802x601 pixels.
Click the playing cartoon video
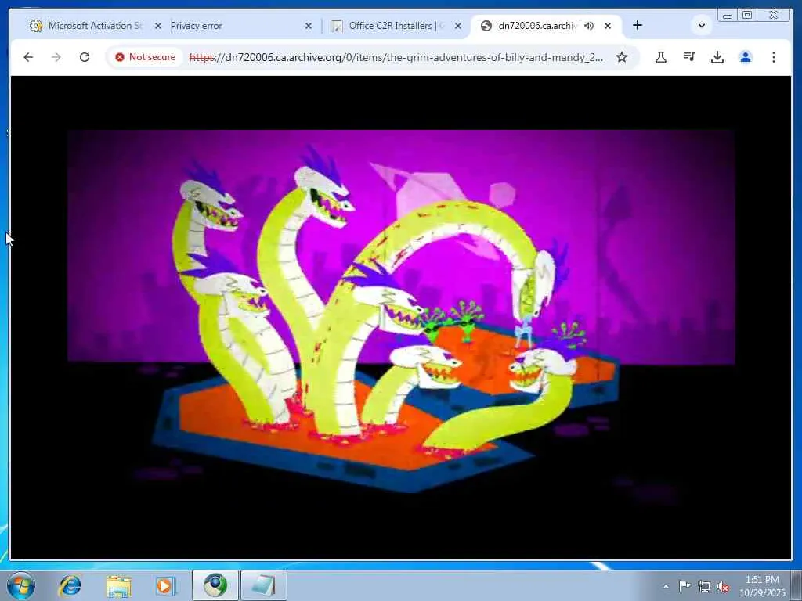pyautogui.click(x=401, y=317)
